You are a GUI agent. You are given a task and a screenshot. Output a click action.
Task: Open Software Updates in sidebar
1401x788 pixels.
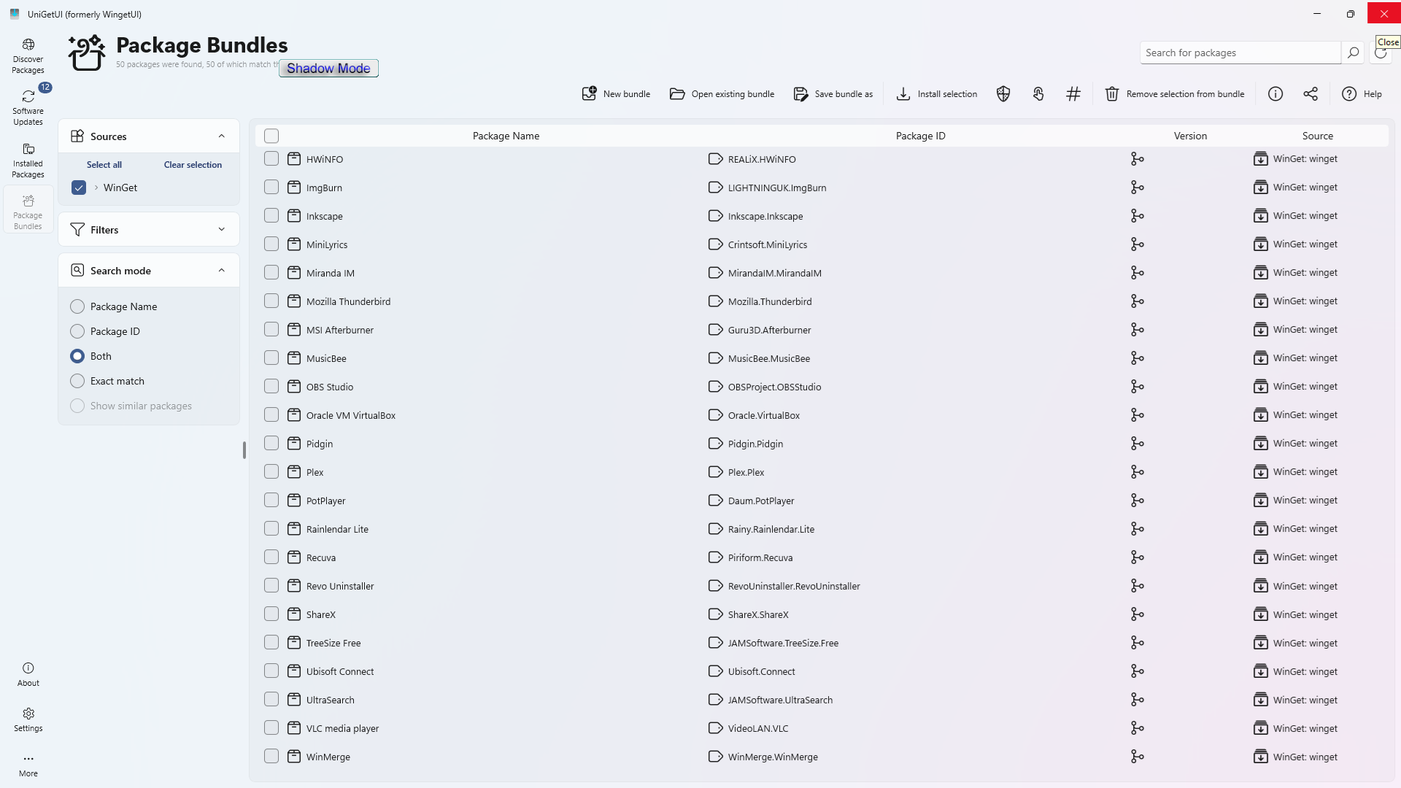click(x=28, y=107)
